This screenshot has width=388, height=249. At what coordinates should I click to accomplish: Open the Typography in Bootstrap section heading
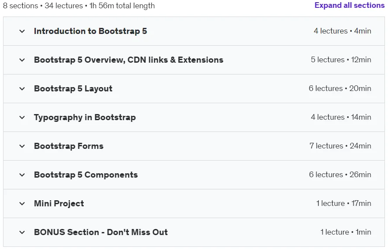pyautogui.click(x=85, y=117)
